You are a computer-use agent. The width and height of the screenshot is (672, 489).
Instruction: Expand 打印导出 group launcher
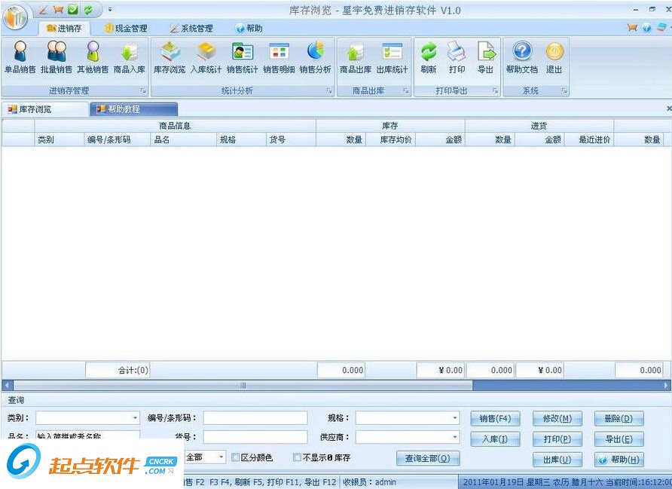coord(495,91)
